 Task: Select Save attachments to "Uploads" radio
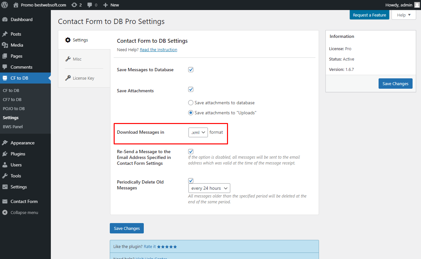coord(191,113)
